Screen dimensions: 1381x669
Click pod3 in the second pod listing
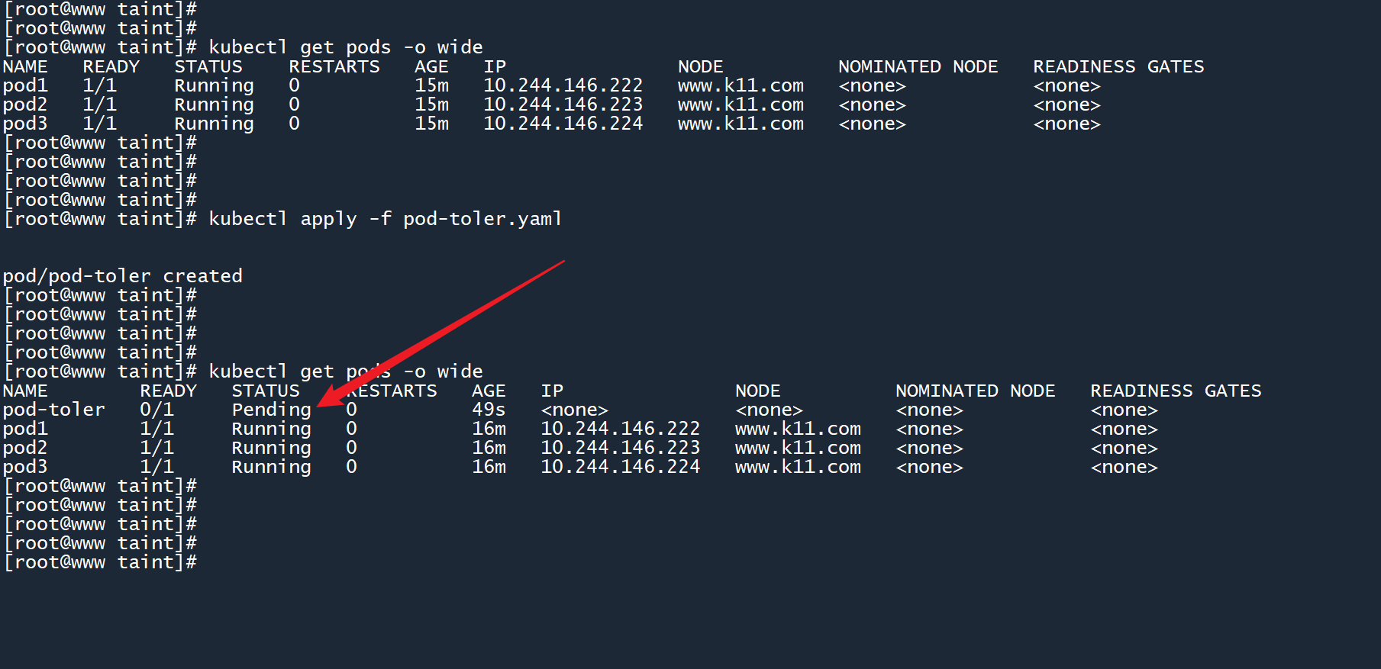click(25, 467)
